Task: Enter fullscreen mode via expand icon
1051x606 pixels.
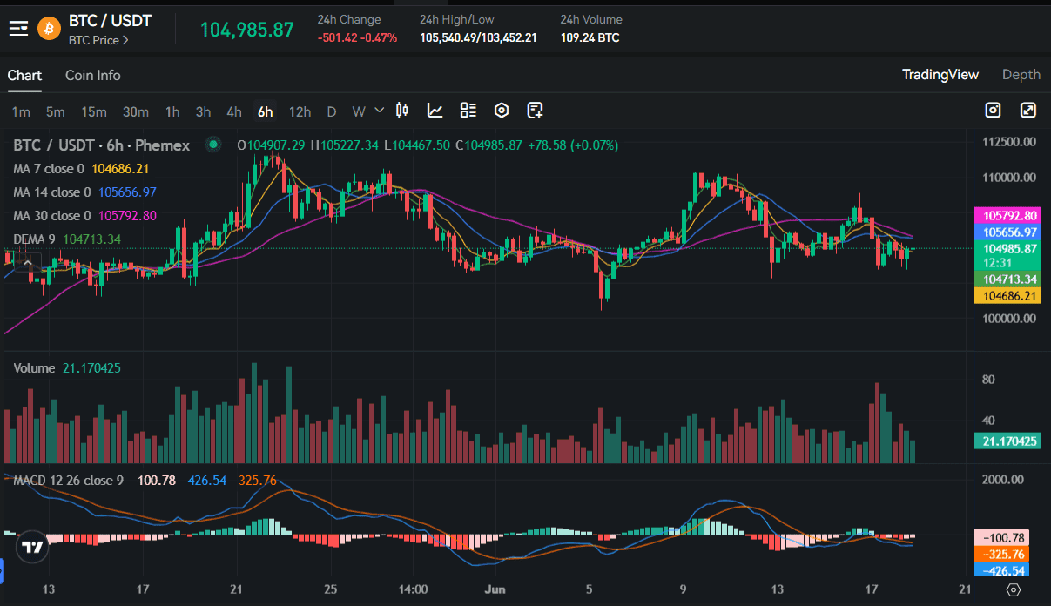Action: pyautogui.click(x=1028, y=111)
